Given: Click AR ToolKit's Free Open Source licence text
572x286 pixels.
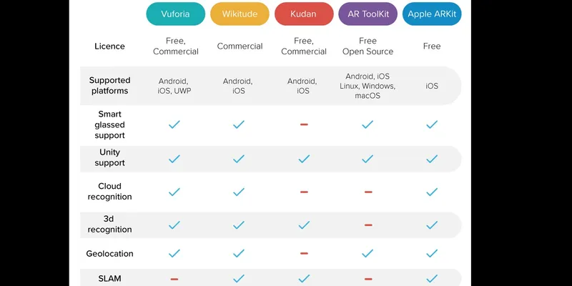Looking at the screenshot, I should pyautogui.click(x=368, y=46).
